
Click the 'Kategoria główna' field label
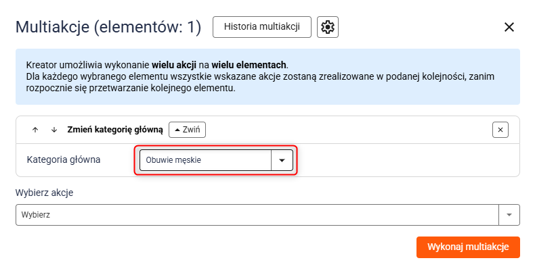pyautogui.click(x=64, y=160)
